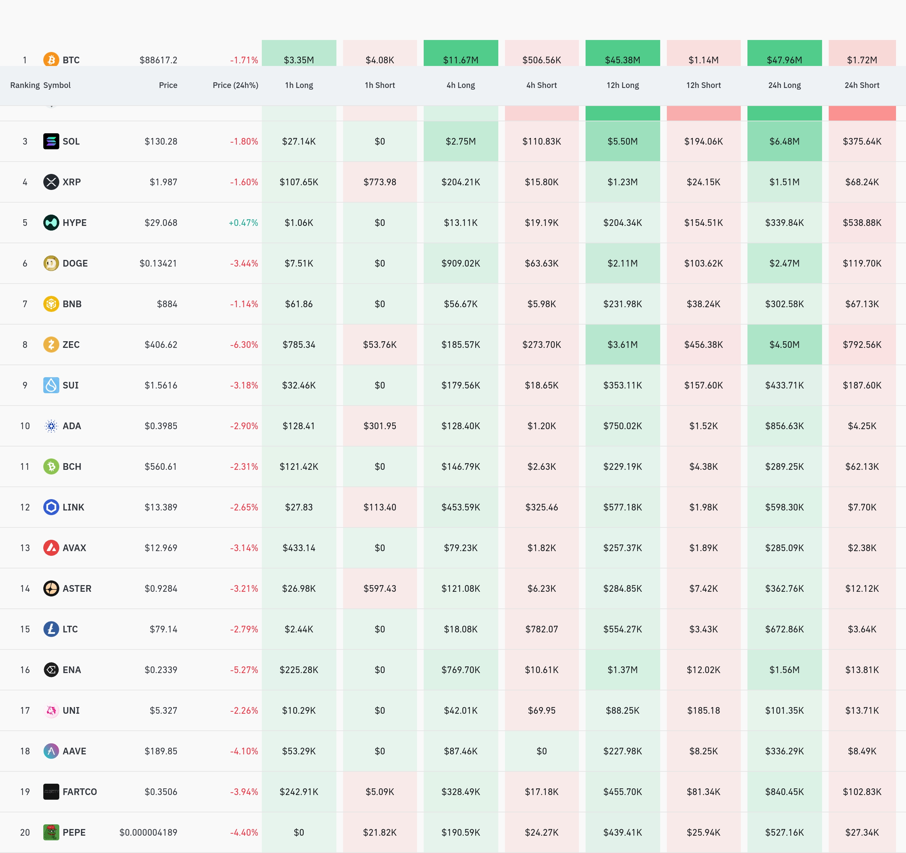This screenshot has height=853, width=906.
Task: Click the Dogecoin DOGE icon
Action: click(x=51, y=263)
